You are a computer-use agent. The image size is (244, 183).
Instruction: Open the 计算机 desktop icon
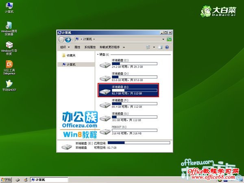(9, 7)
